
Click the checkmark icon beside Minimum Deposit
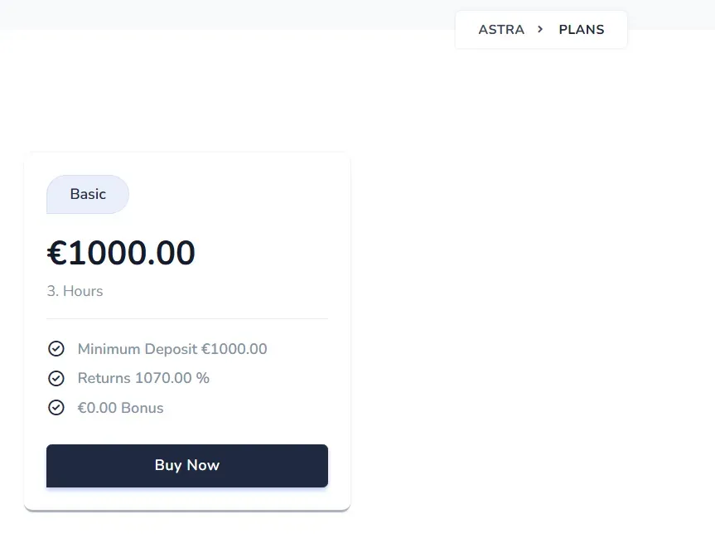(56, 348)
